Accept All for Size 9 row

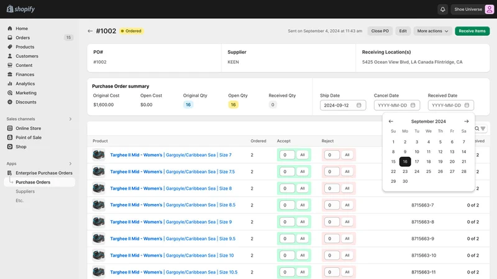(x=303, y=222)
